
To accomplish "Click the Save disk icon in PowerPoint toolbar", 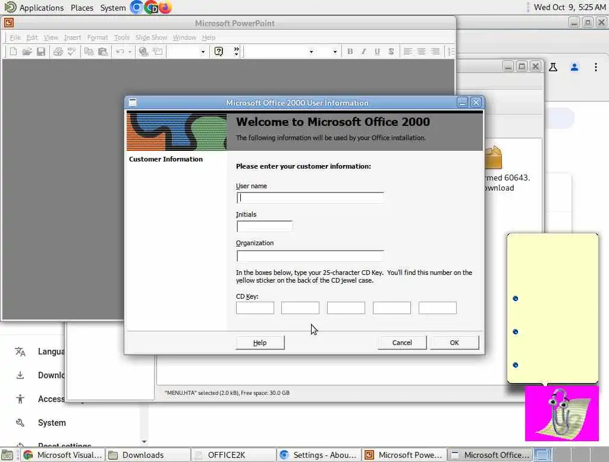I will pyautogui.click(x=41, y=52).
